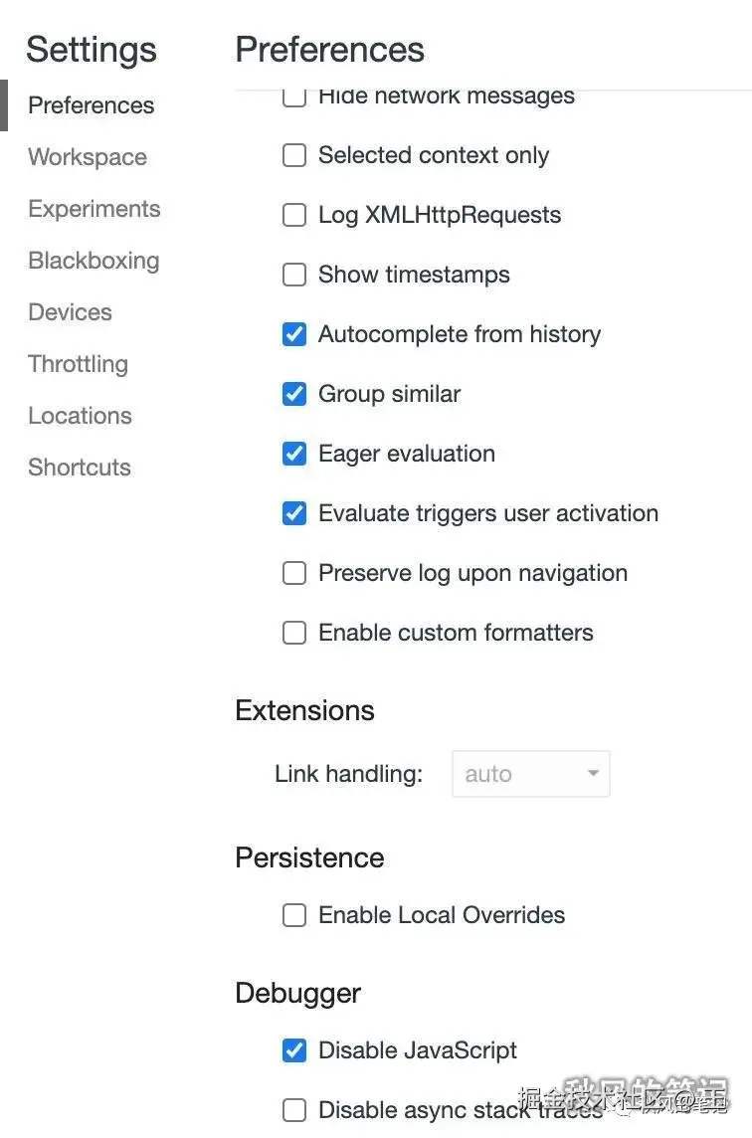Select the Preferences tab in sidebar
Screen dimensions: 752x1138
tap(91, 105)
